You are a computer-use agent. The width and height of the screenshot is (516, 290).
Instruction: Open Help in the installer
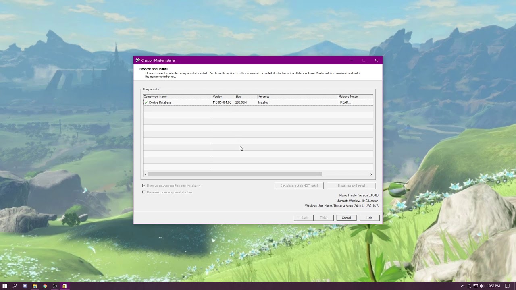369,218
